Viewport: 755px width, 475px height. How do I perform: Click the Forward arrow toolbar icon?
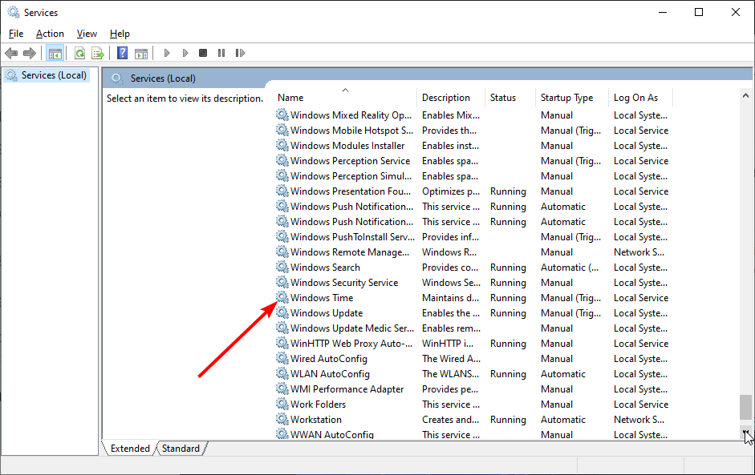click(30, 53)
